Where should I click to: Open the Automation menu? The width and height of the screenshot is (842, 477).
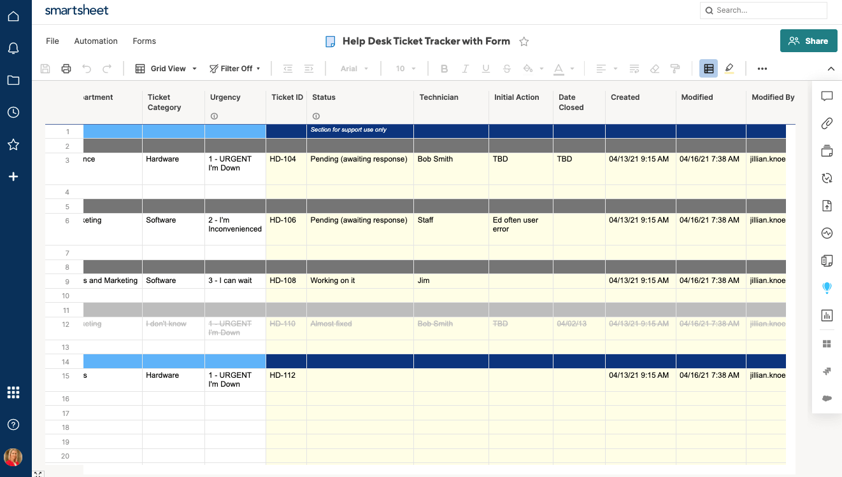(x=96, y=41)
